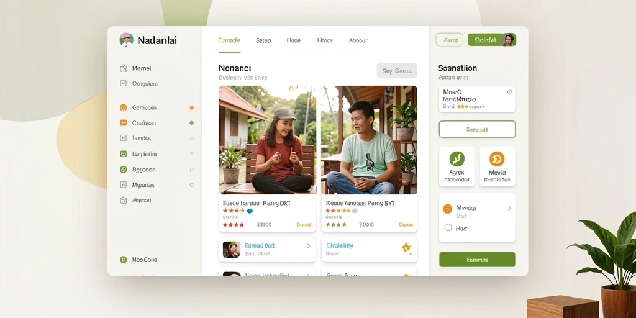Image resolution: width=636 pixels, height=318 pixels.
Task: Toggle the circle indicator beside Lamdes
Action: click(191, 139)
